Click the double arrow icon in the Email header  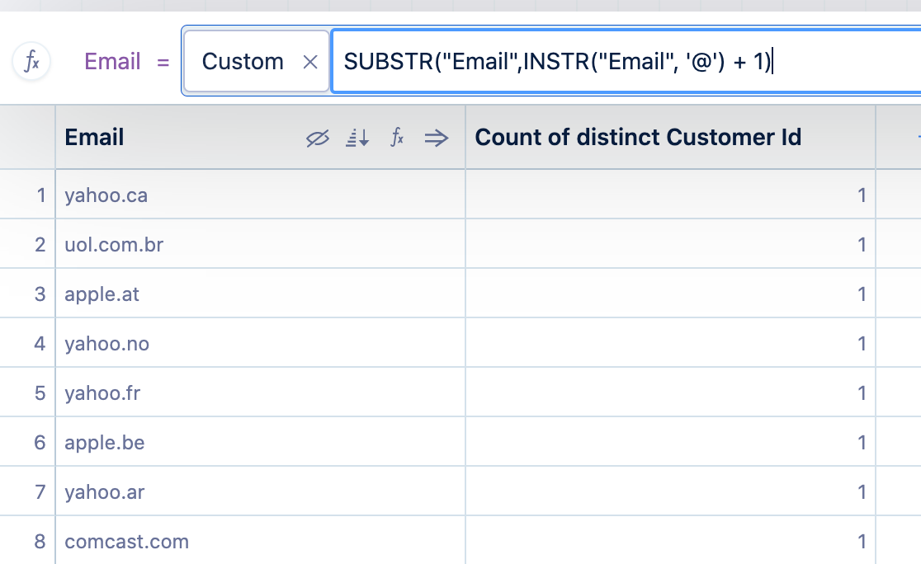pos(437,138)
